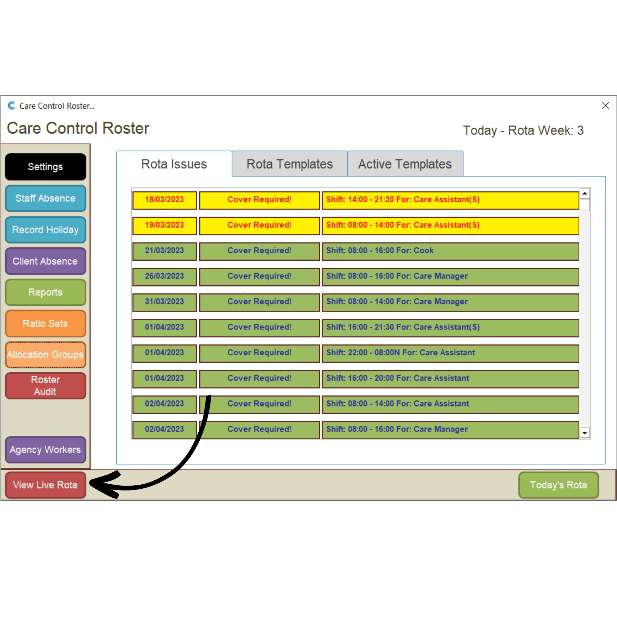The image size is (617, 617).
Task: Open the Client Absence section
Action: 45,261
